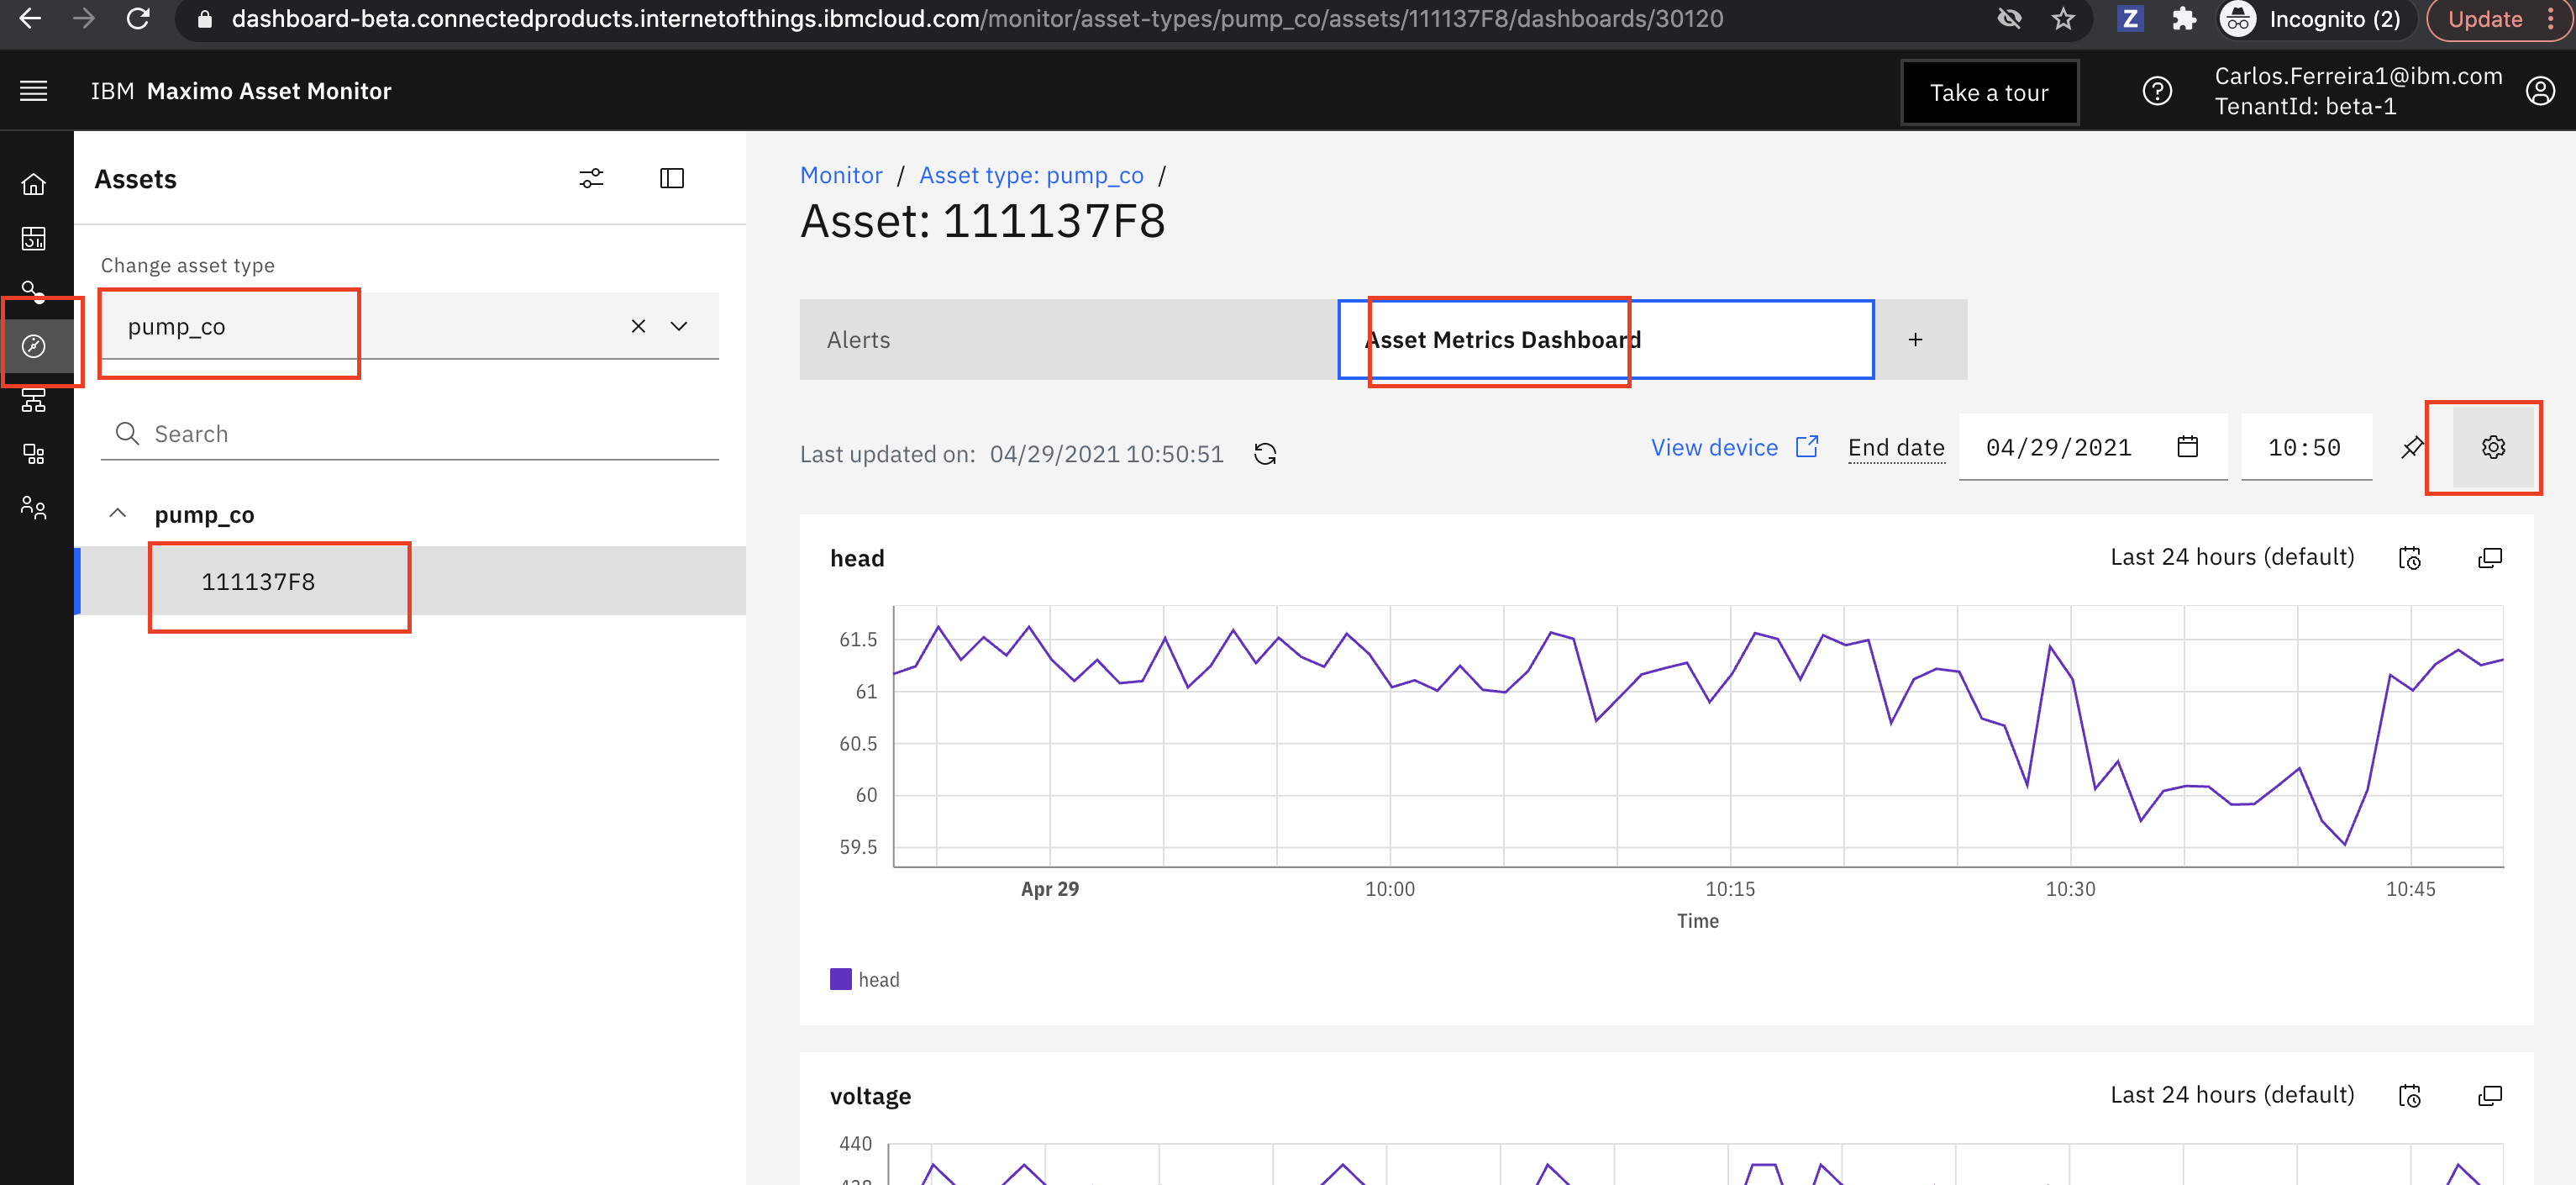Toggle the Assets side panel layout
Screen dimensions: 2576x1185
tap(672, 178)
